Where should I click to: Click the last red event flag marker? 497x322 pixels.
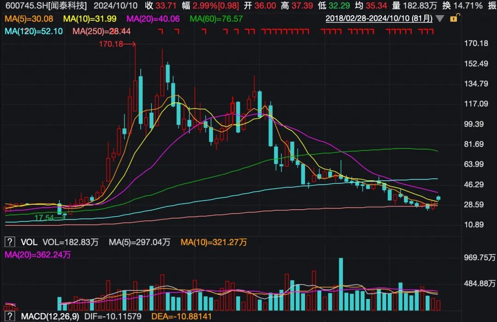pyautogui.click(x=431, y=31)
